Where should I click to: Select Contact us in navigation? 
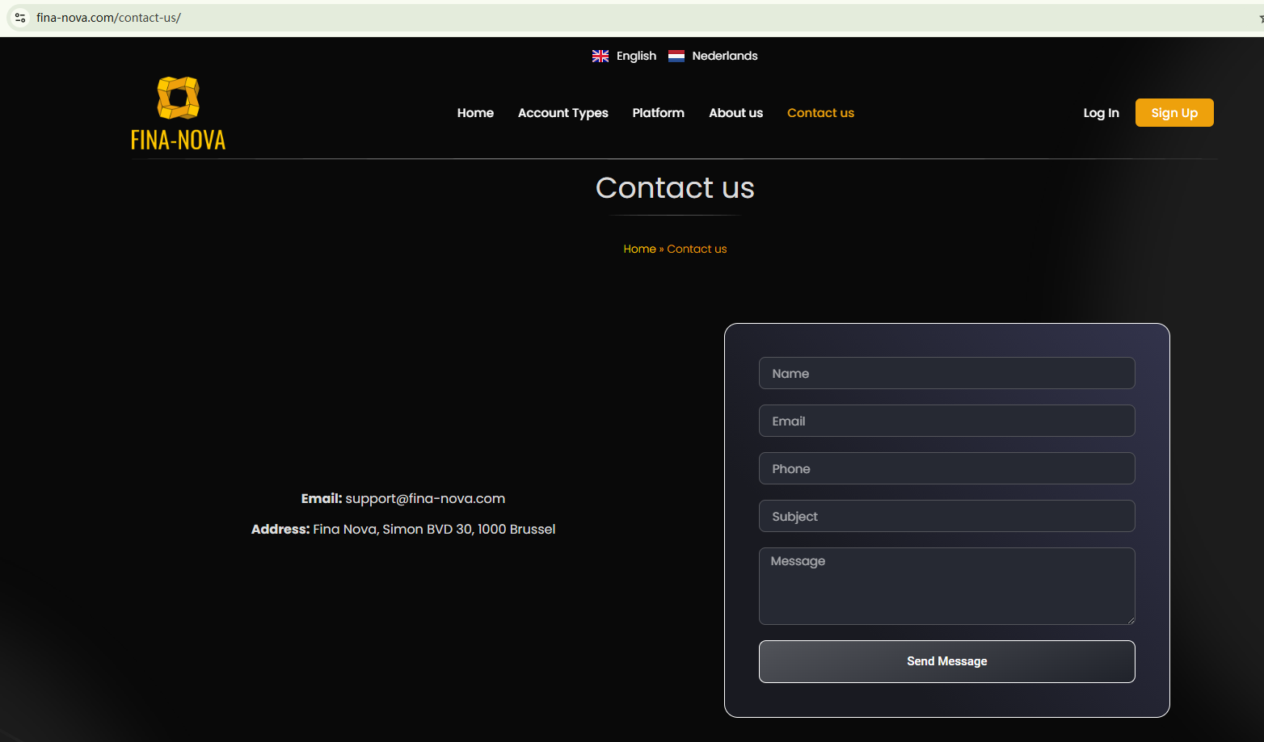coord(821,113)
